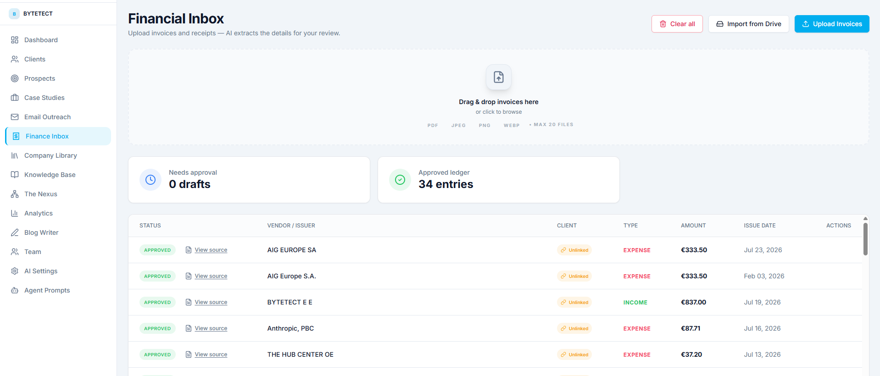880x376 pixels.
Task: Click the Analytics bar chart icon
Action: 15,213
